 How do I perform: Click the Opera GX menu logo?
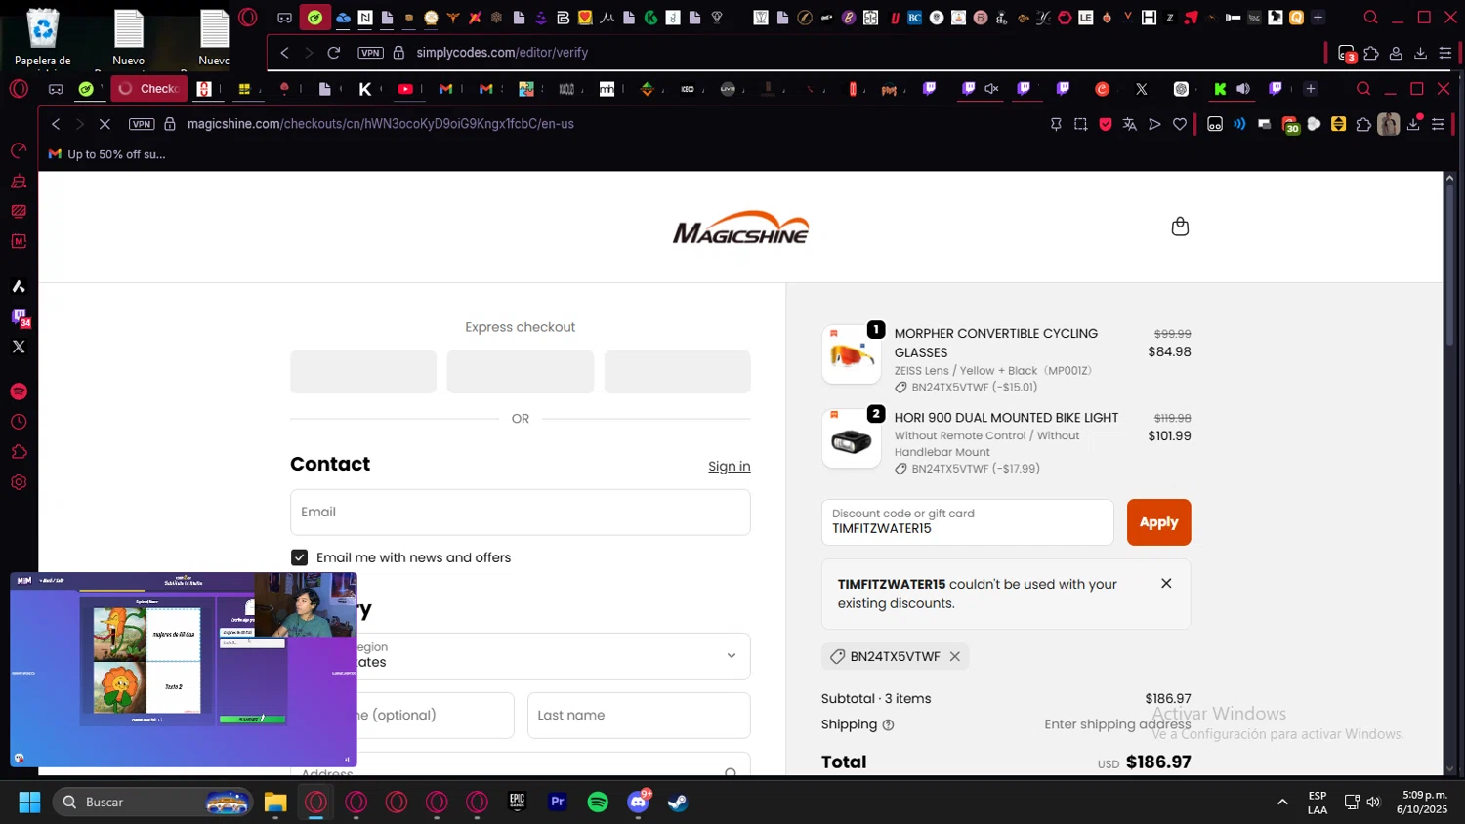(19, 89)
